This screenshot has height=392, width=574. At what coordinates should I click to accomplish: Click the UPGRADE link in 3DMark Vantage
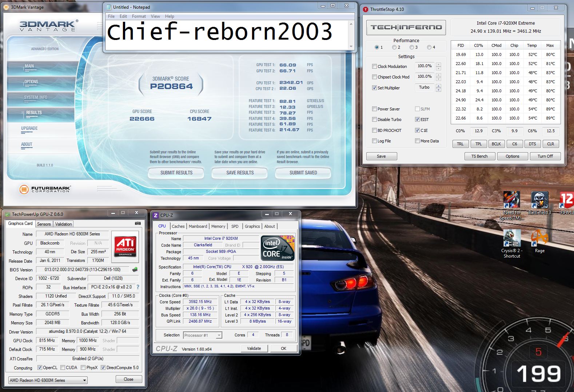29,128
